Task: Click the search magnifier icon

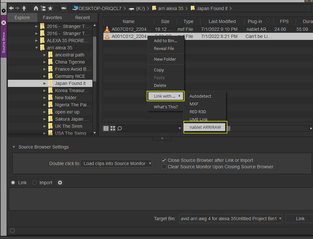Action: (120, 128)
